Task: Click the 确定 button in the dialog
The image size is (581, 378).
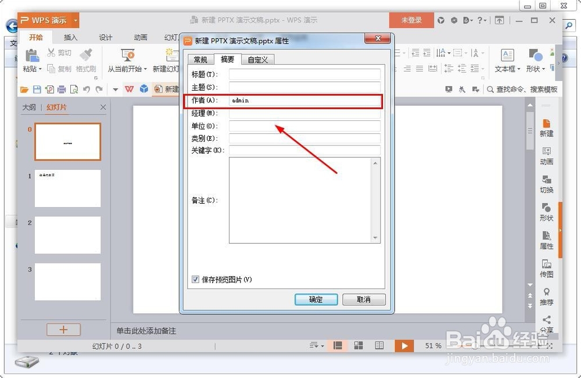Action: click(x=315, y=299)
